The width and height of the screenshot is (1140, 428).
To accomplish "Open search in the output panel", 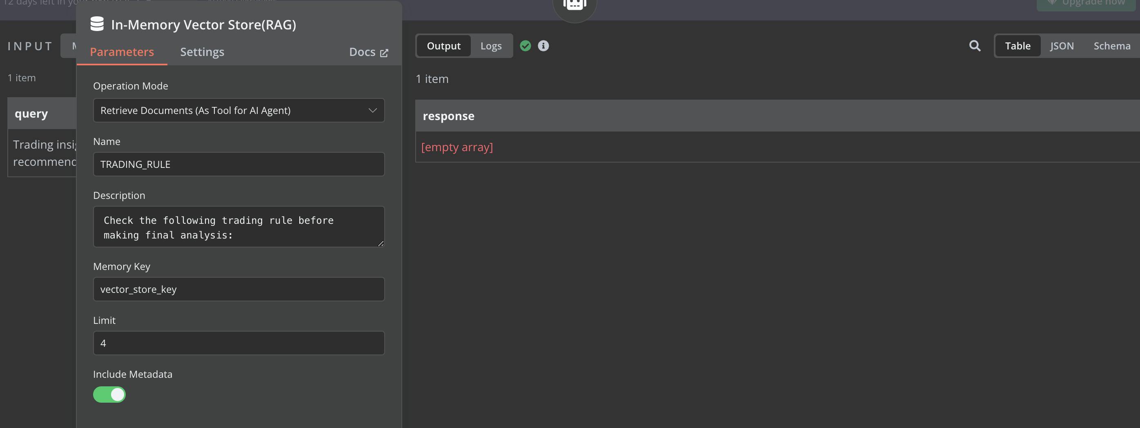I will 975,46.
